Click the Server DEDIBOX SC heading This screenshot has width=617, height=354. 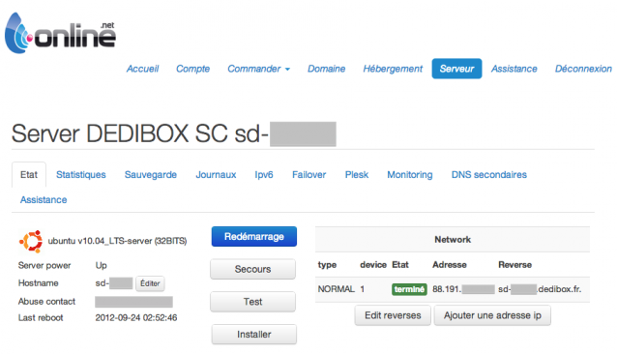pos(173,133)
